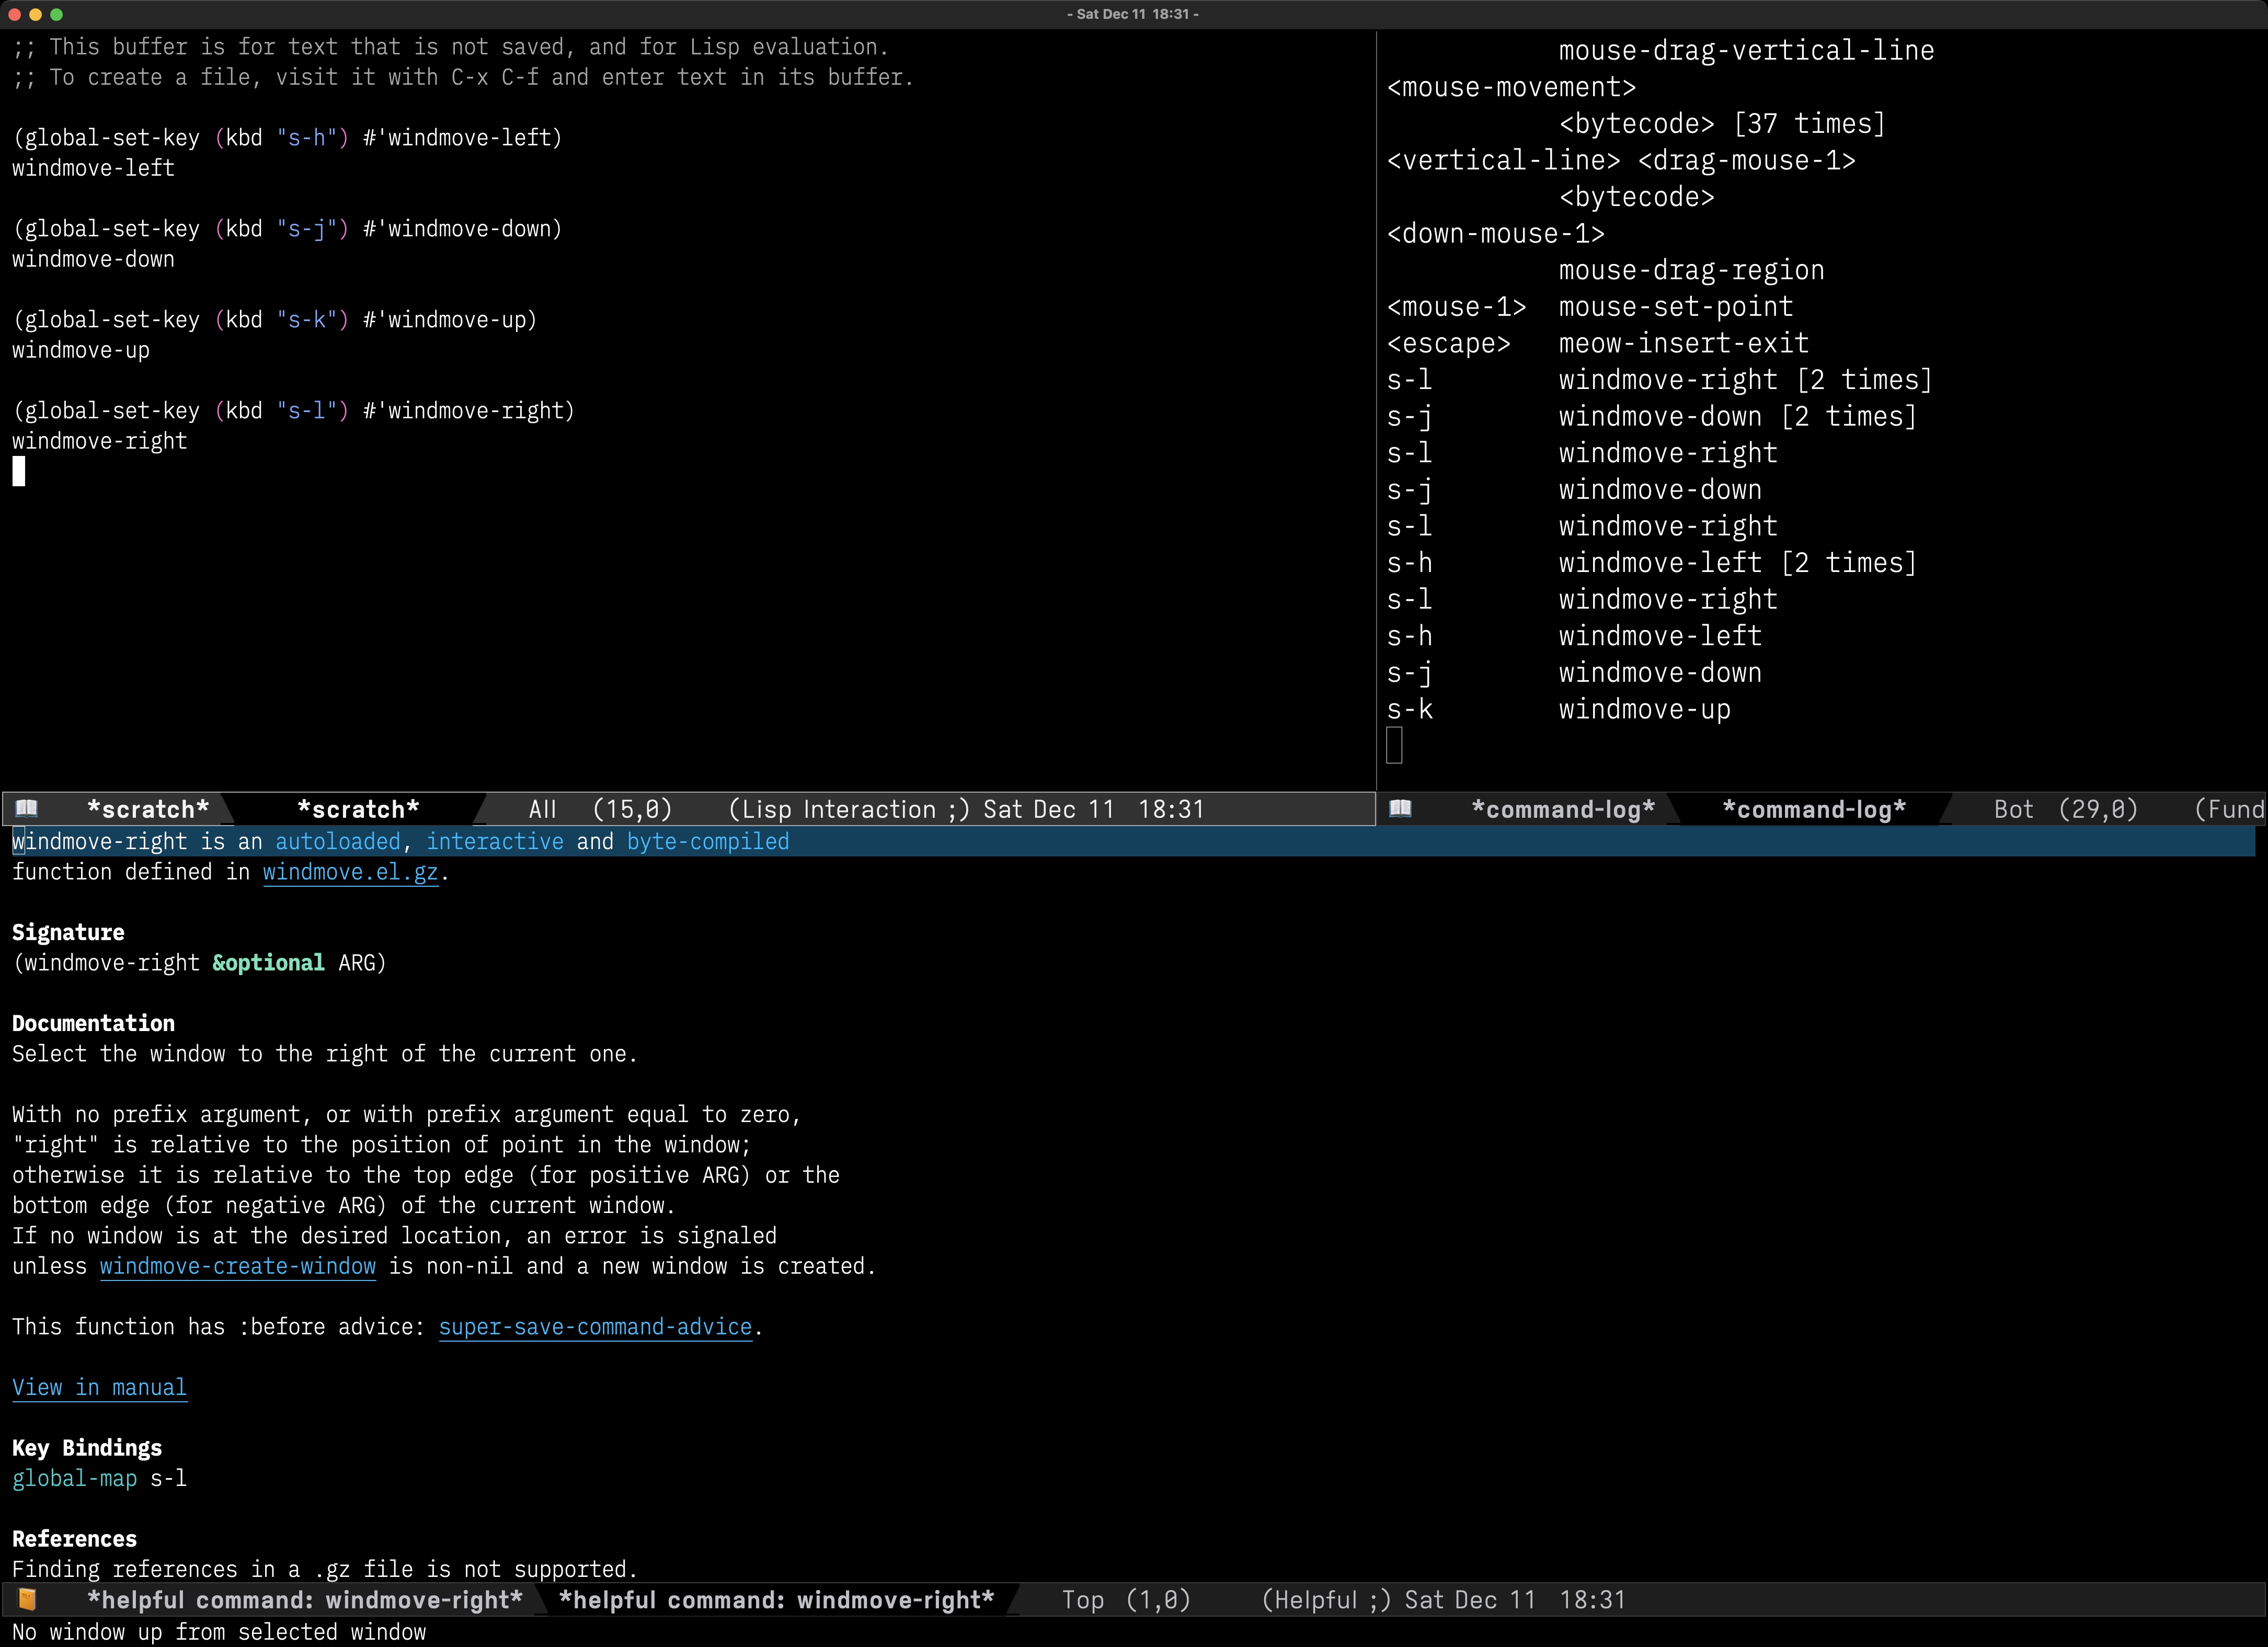The image size is (2268, 1647).
Task: Click the 'Signature' heading
Action: pos(68,932)
